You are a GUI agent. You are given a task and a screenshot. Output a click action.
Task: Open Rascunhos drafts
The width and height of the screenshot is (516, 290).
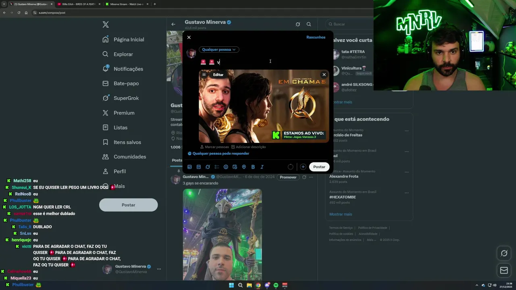(x=316, y=37)
